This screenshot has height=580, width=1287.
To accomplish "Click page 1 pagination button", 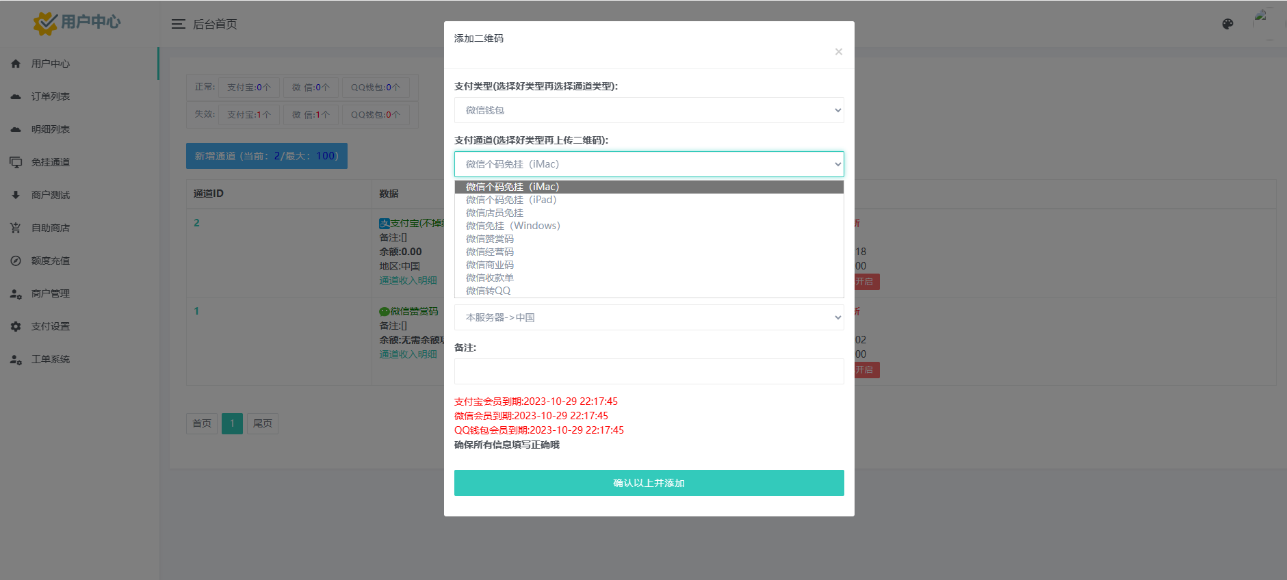I will point(232,423).
